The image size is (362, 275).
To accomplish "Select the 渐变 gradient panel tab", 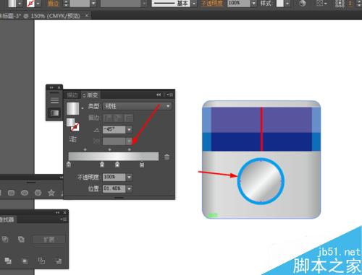I will click(x=90, y=95).
